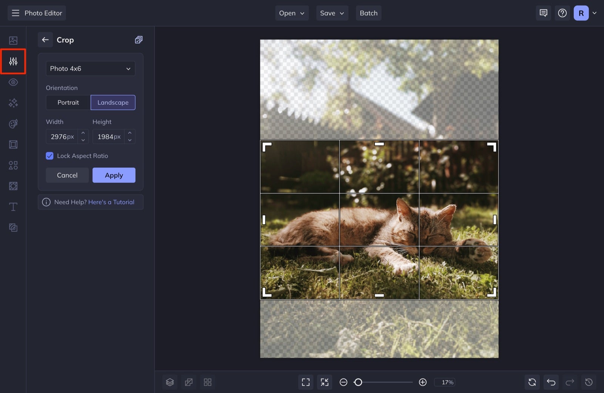Select the Edit adjustments tool in sidebar
This screenshot has height=393, width=604.
[13, 61]
